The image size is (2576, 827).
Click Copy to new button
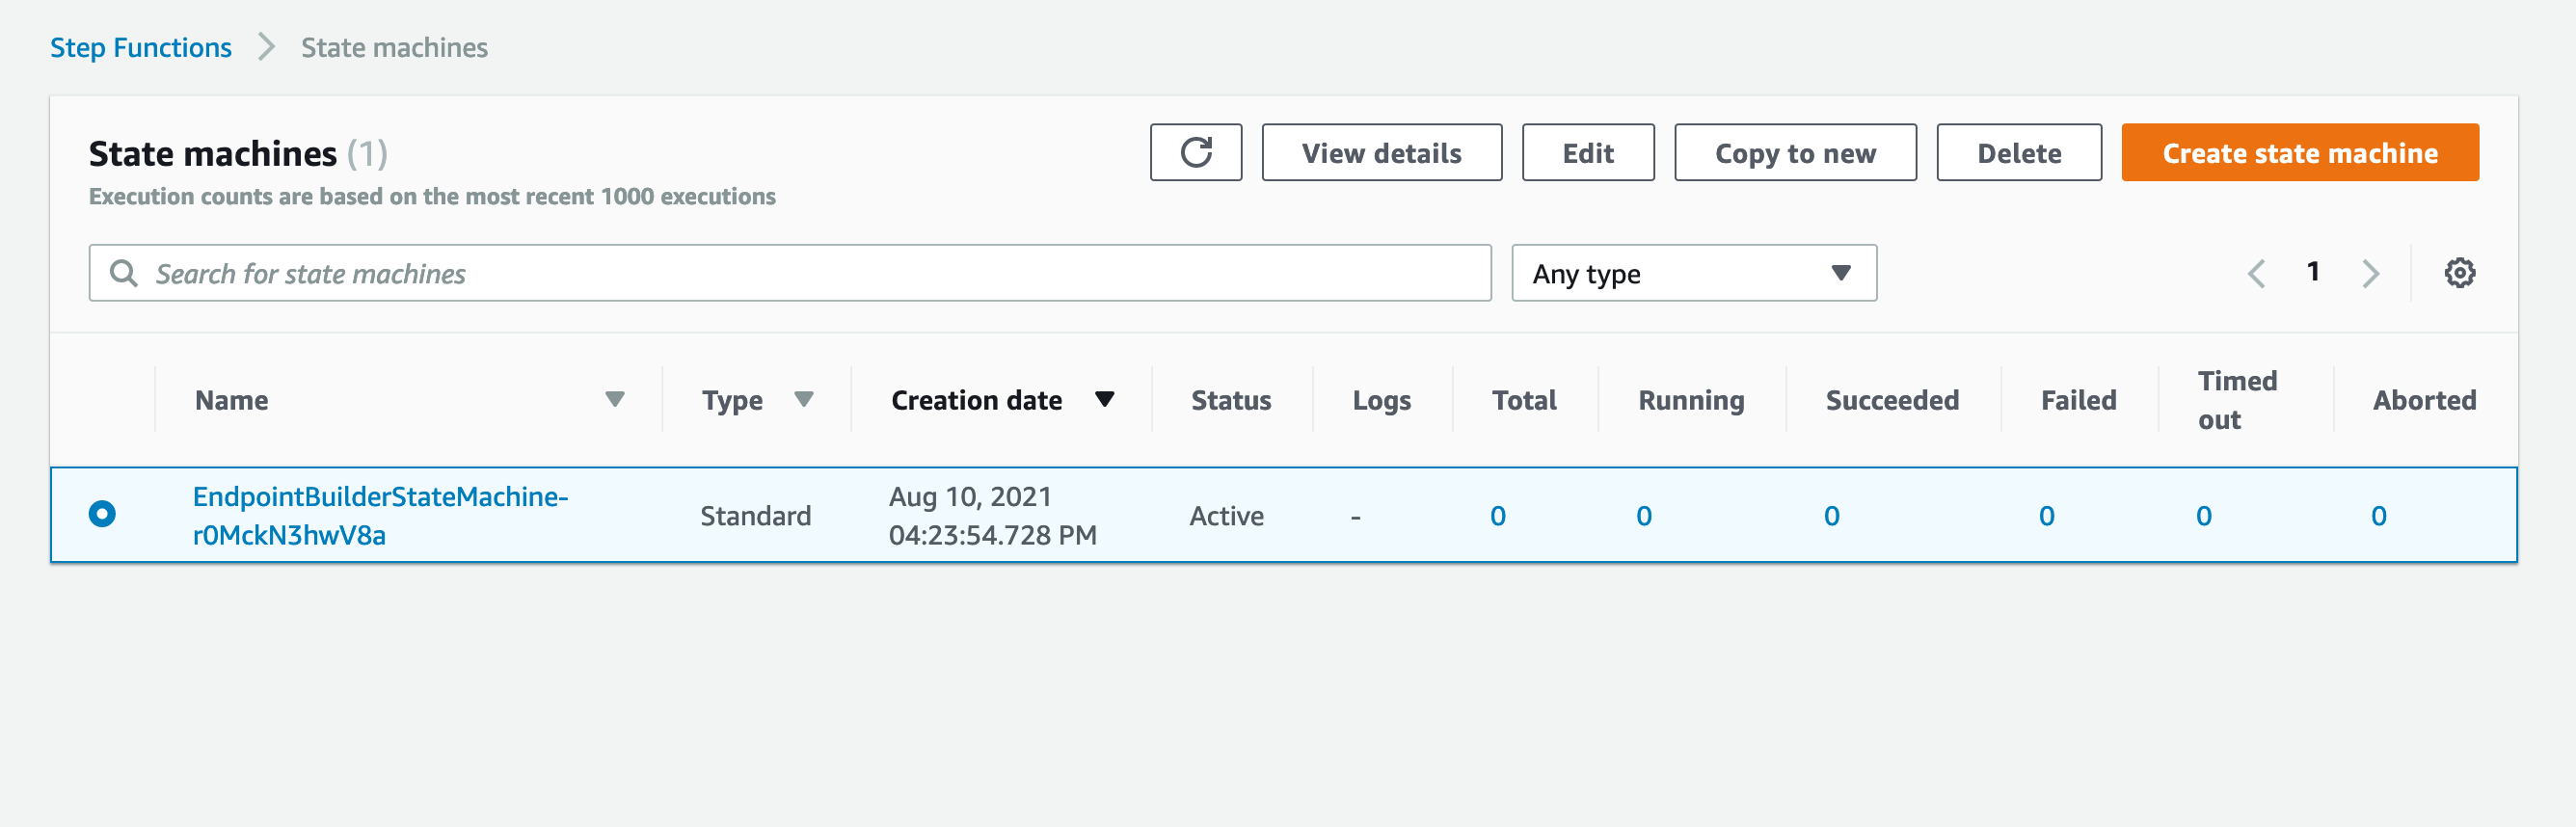tap(1795, 152)
